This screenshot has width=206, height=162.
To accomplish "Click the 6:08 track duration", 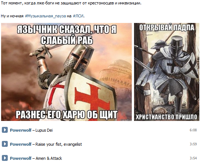I will click(193, 130).
